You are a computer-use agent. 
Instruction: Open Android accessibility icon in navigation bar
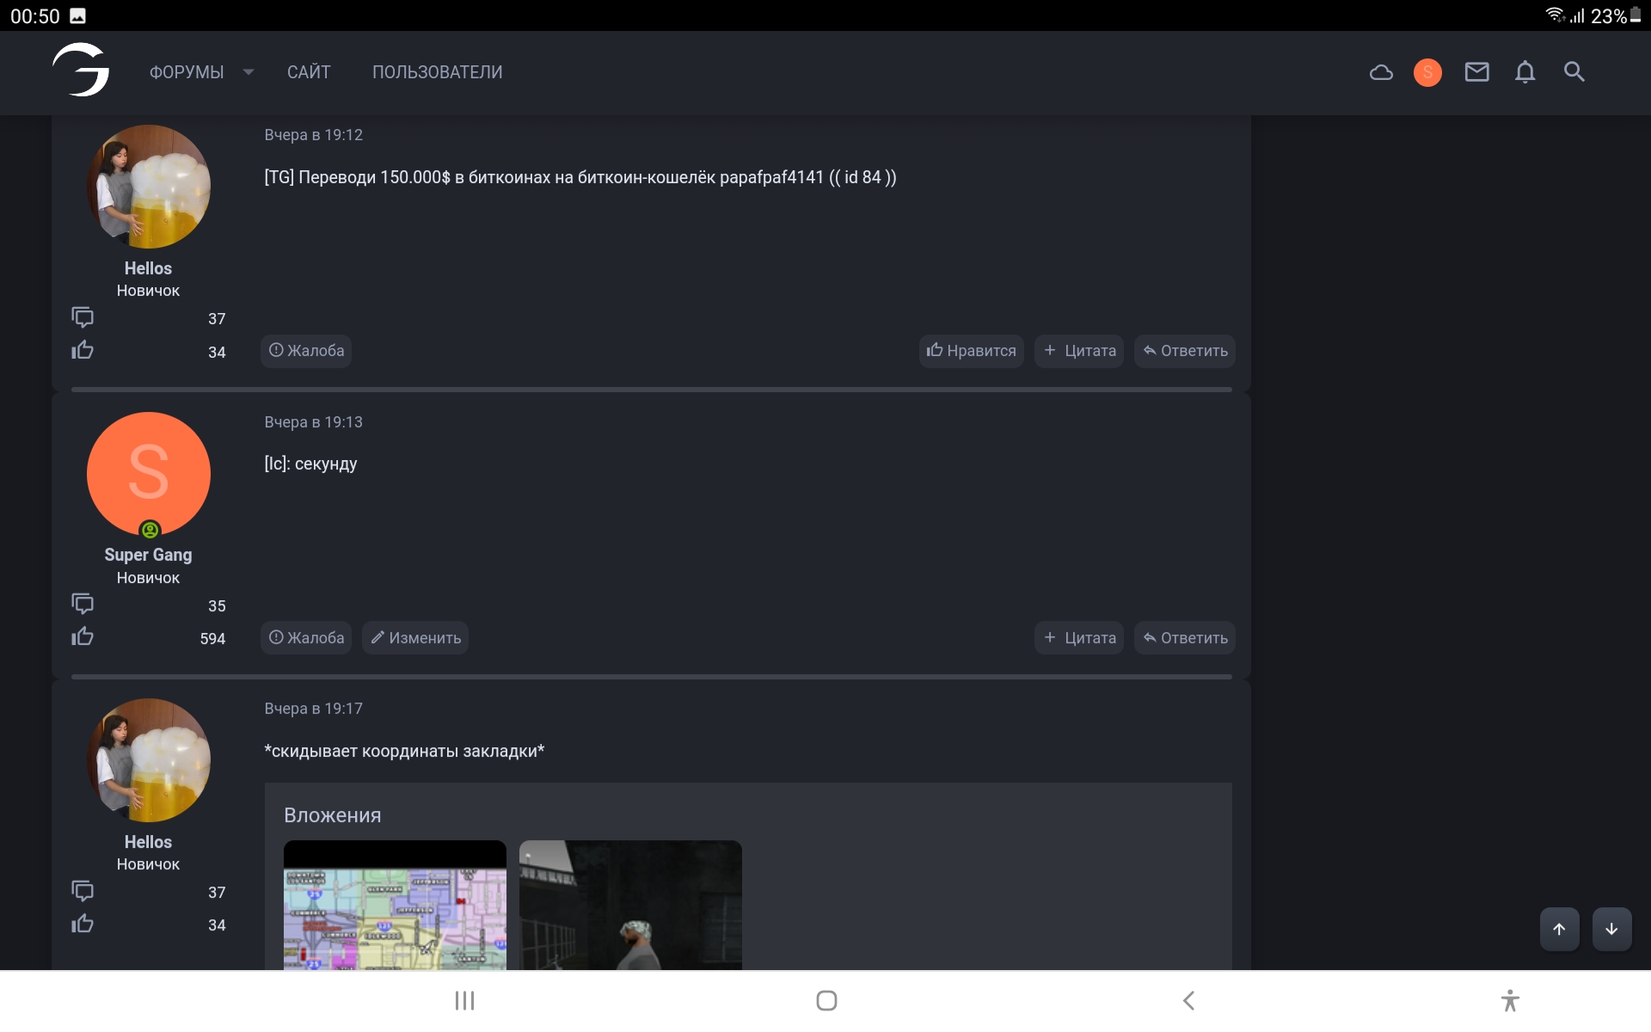tap(1509, 1000)
